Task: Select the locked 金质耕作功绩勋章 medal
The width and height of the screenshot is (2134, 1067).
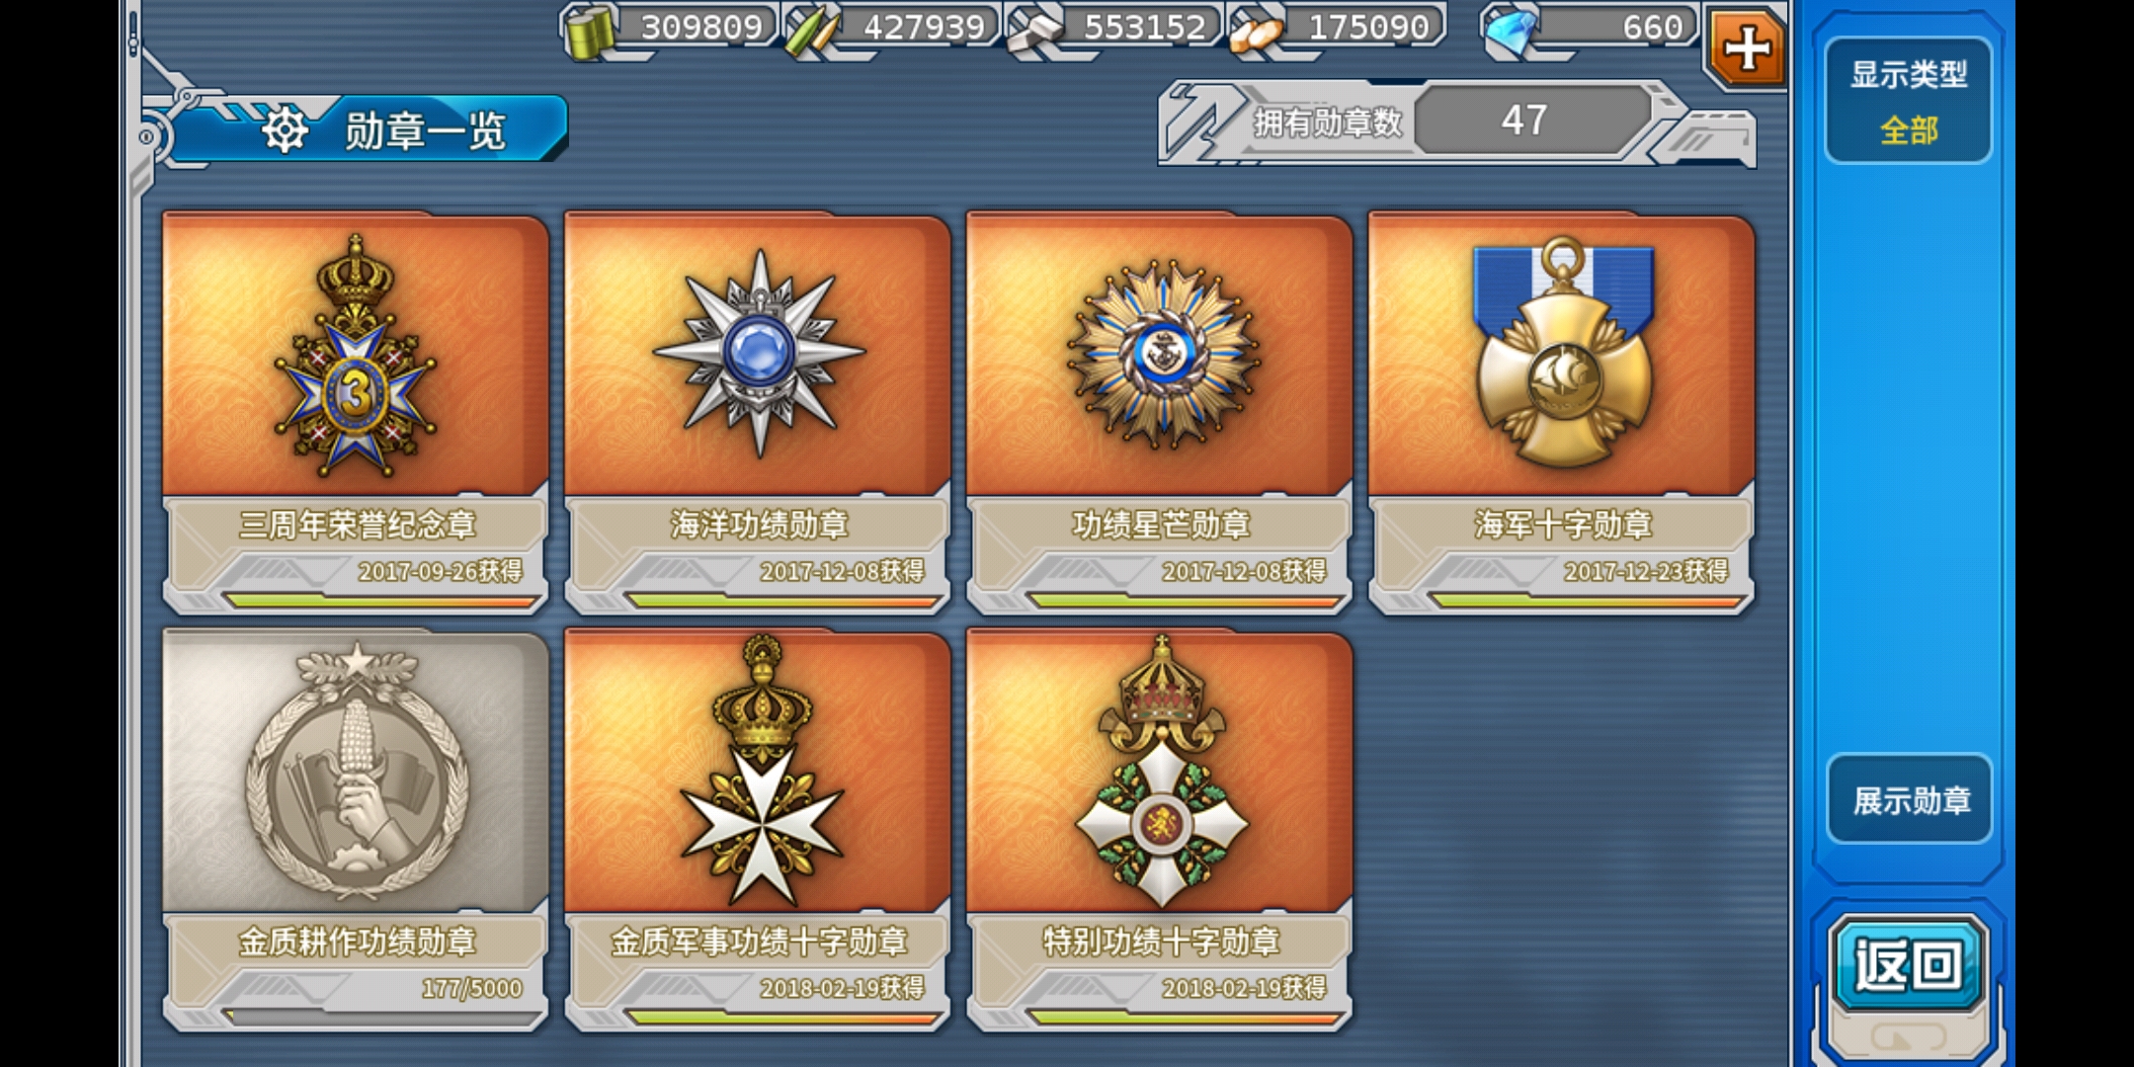Action: (356, 773)
